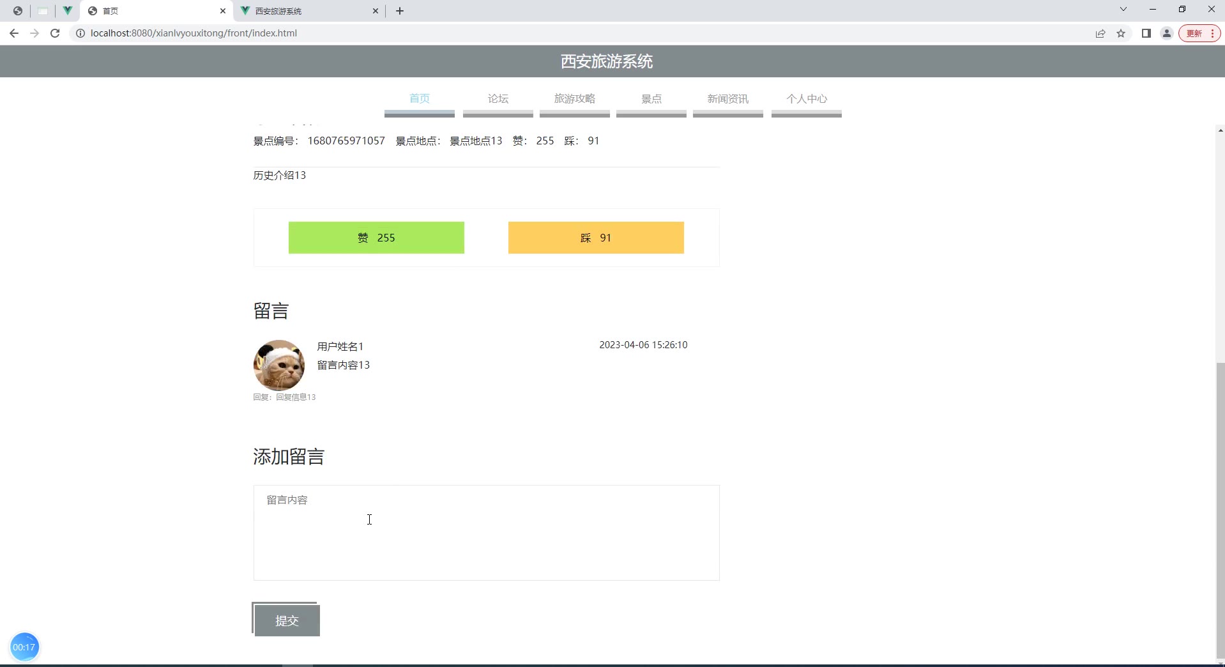Click the 更新 update button
Viewport: 1225px width, 667px height.
[1199, 33]
